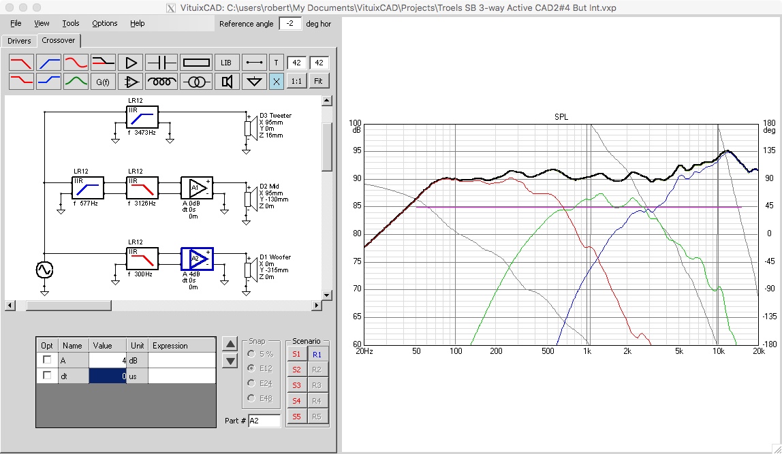Place an inductor coil component
The image size is (782, 454).
tap(161, 81)
